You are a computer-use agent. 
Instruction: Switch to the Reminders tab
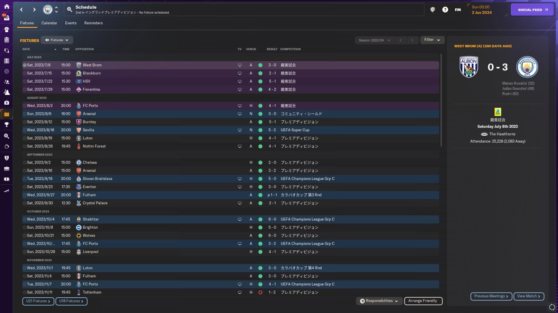(x=94, y=23)
